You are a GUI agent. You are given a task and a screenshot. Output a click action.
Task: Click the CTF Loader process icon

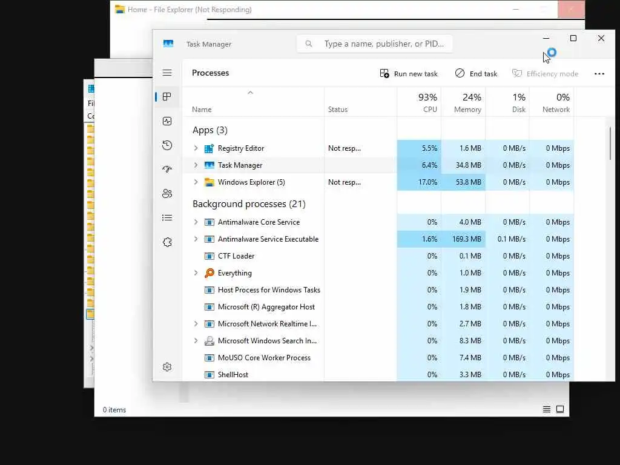pos(209,256)
